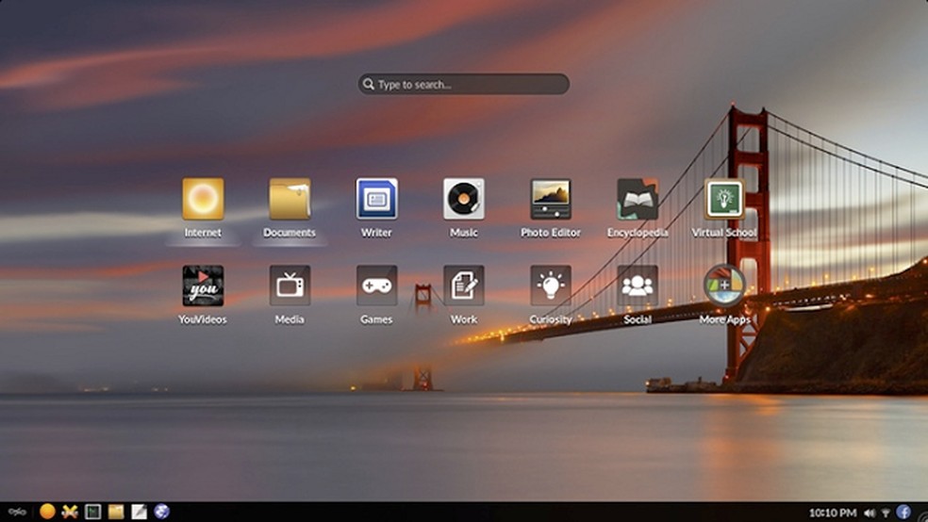Open the YouVideos app

pos(203,285)
